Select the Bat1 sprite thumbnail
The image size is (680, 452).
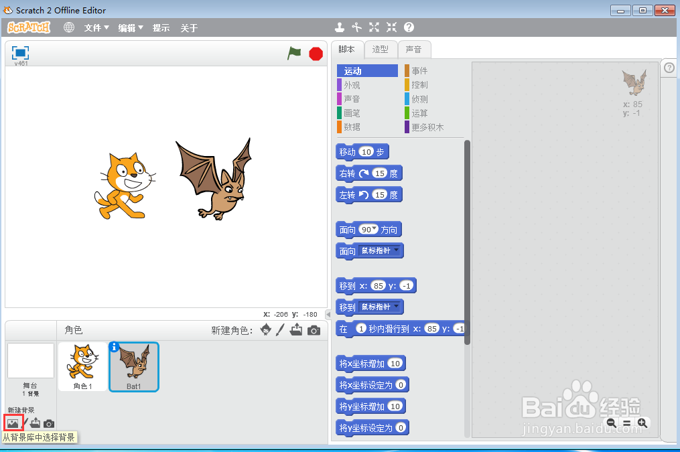click(133, 366)
